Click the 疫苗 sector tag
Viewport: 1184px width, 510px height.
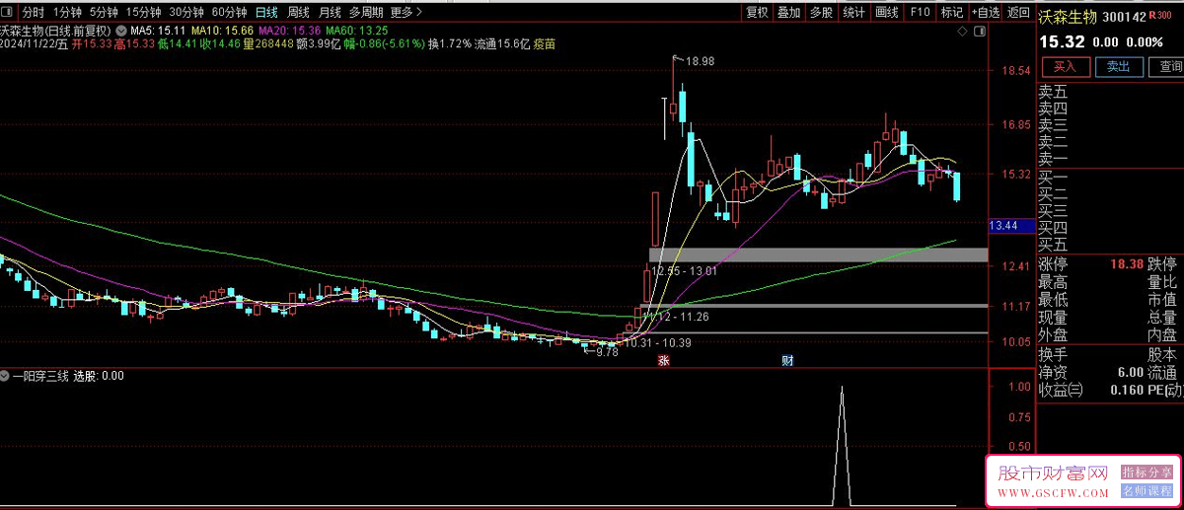pos(544,44)
